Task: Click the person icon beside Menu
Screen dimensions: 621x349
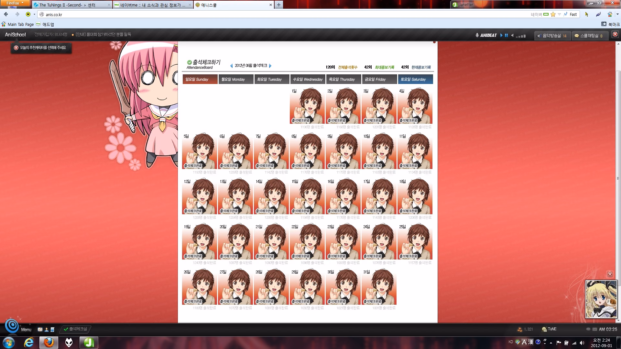Action: click(x=47, y=330)
